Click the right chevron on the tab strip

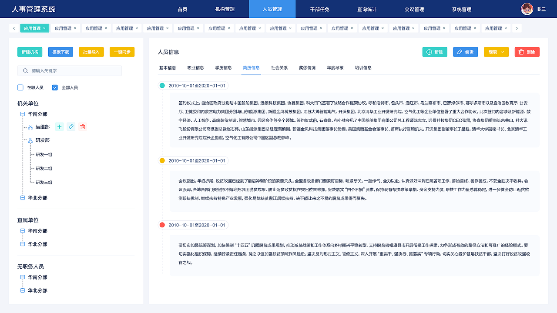coord(516,27)
